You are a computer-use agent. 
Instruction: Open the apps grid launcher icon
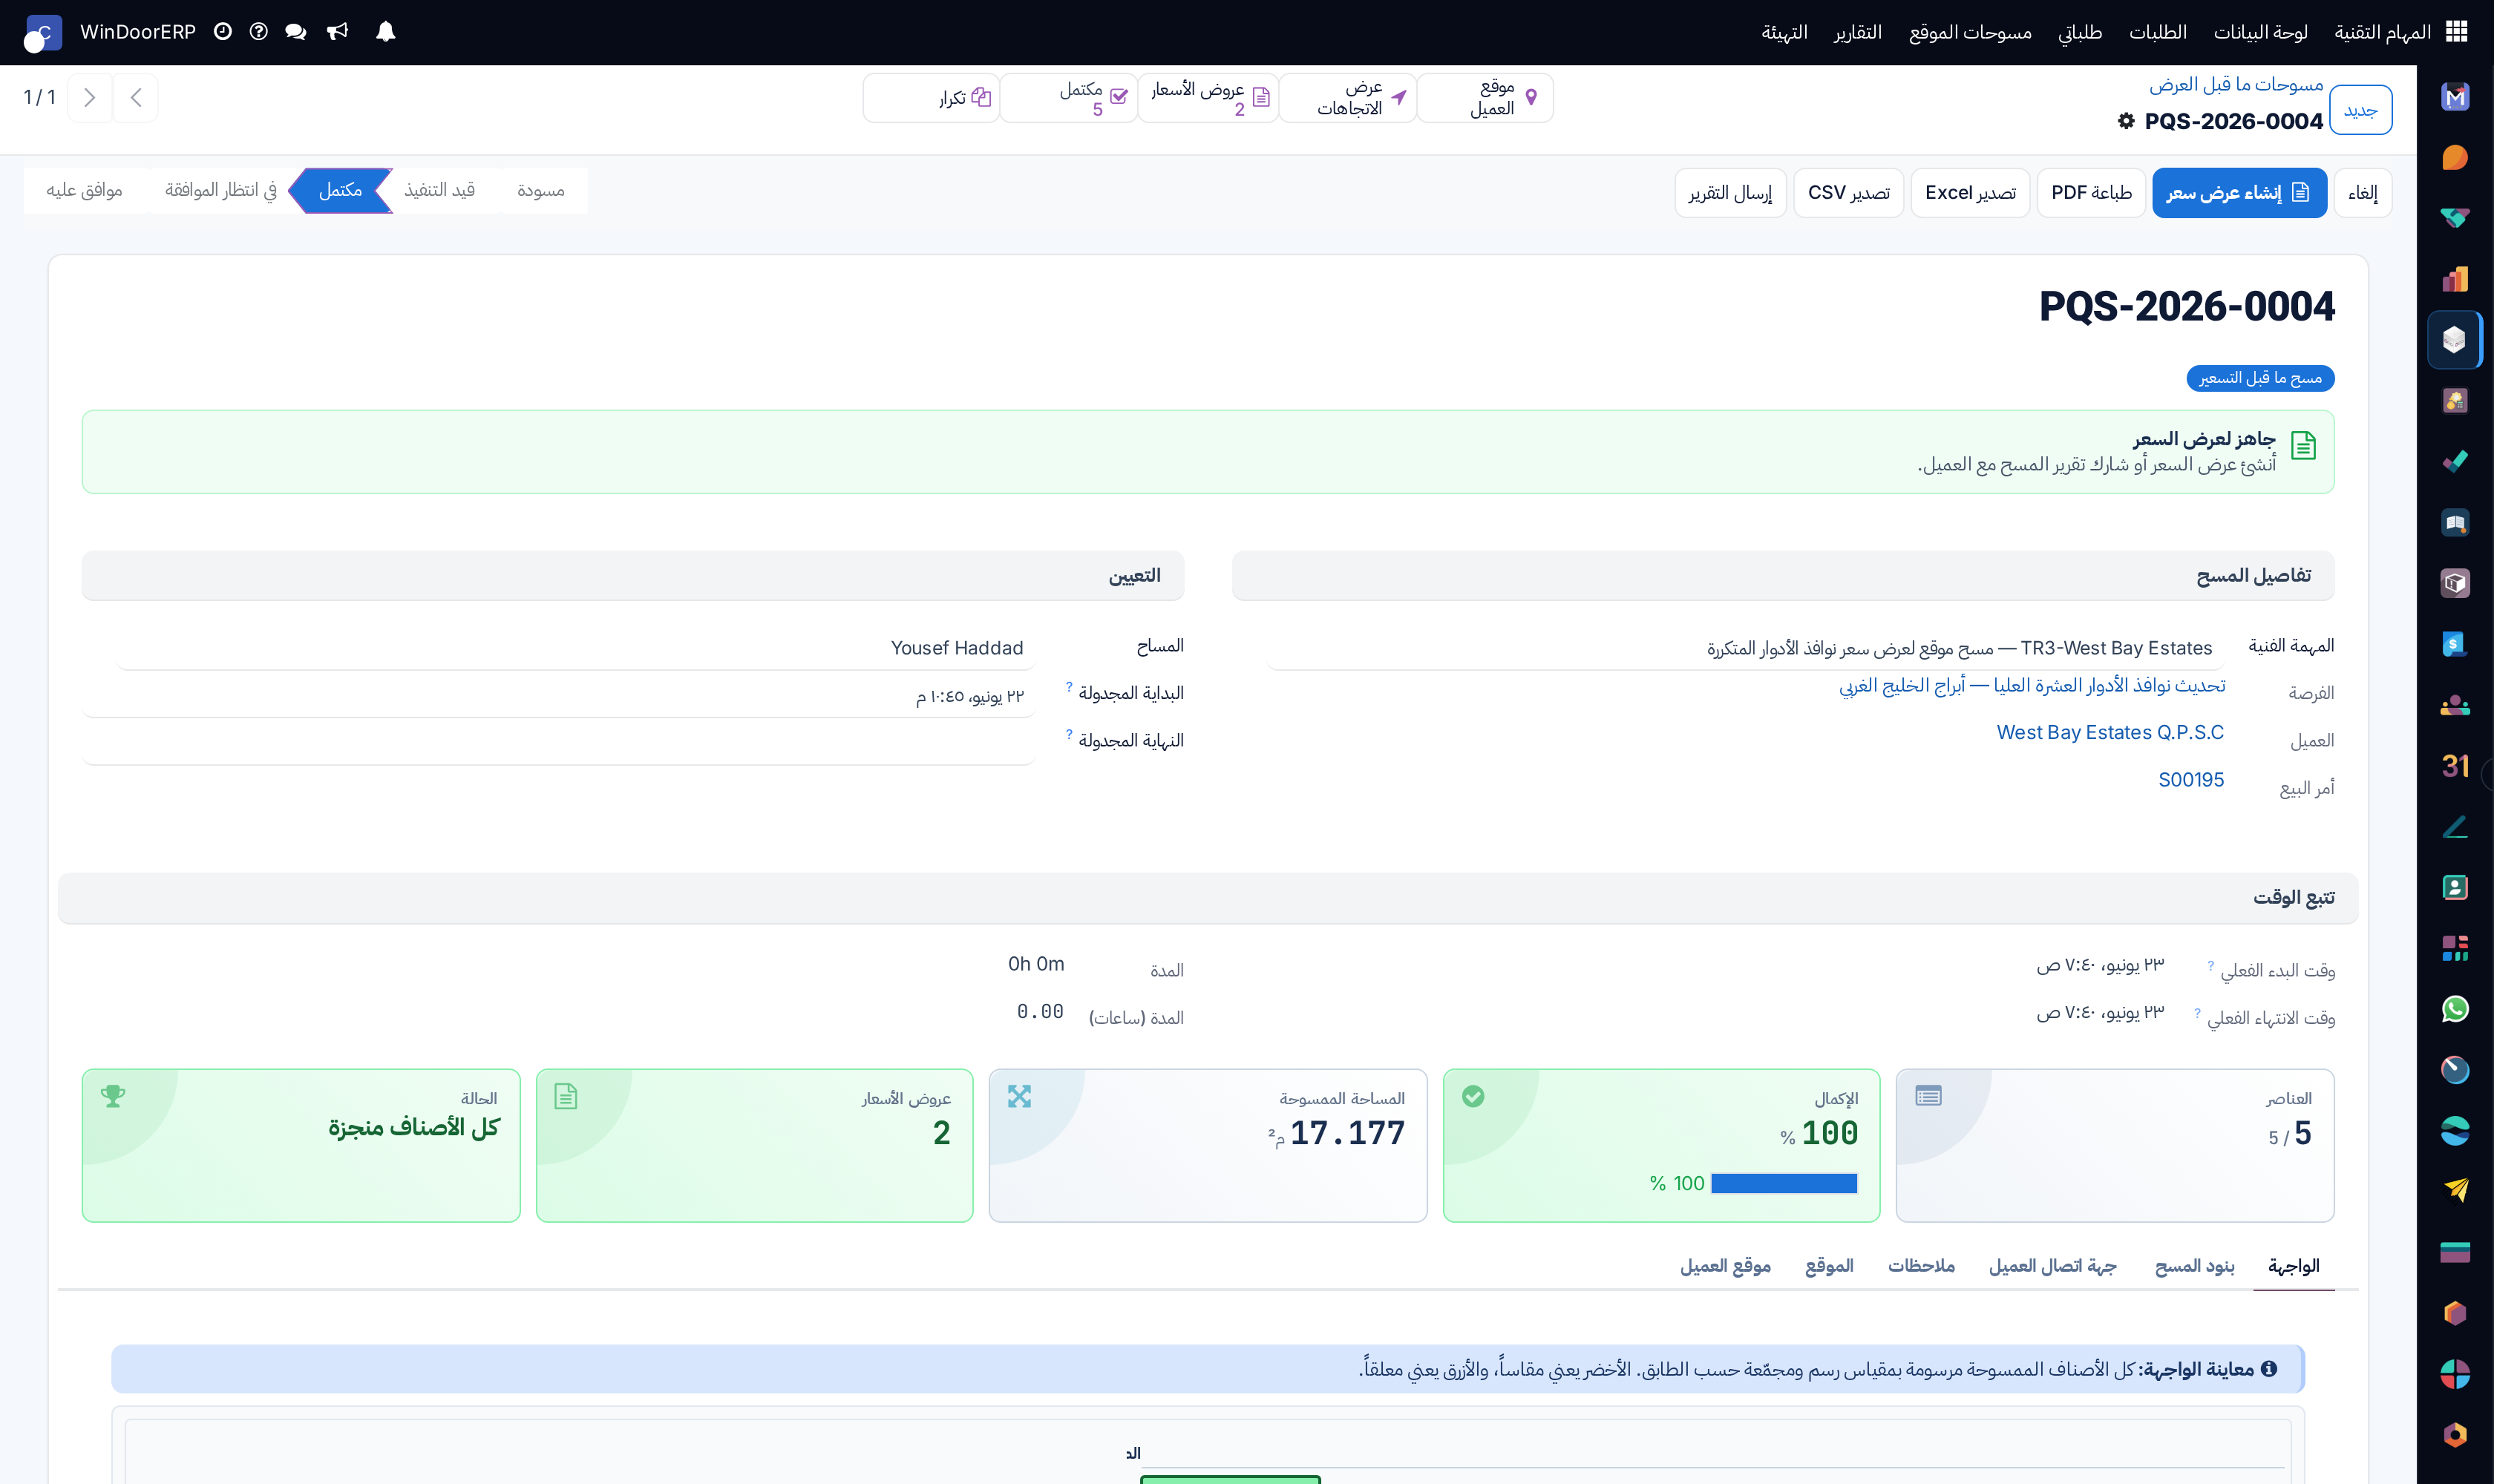(x=2456, y=32)
